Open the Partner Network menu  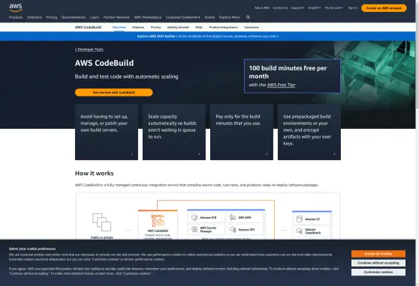116,17
